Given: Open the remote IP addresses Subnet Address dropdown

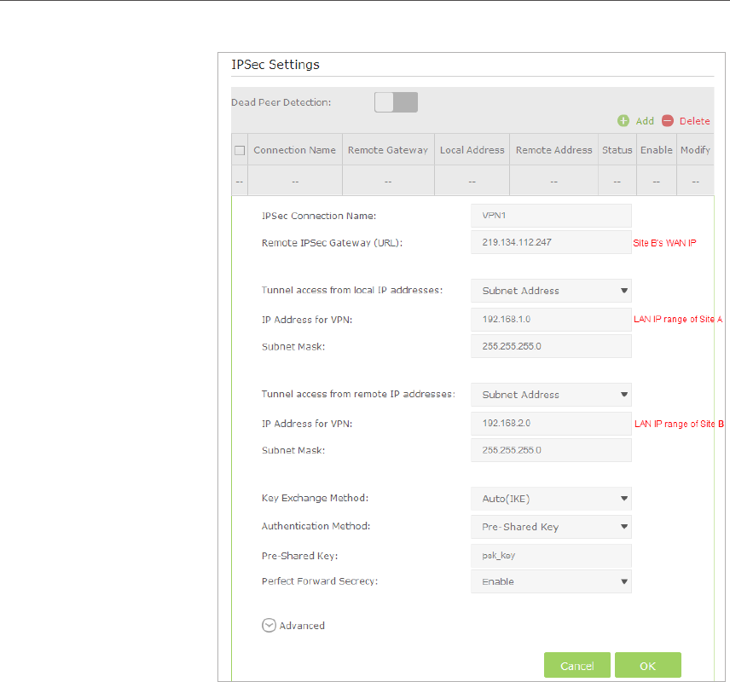Looking at the screenshot, I should pyautogui.click(x=551, y=395).
